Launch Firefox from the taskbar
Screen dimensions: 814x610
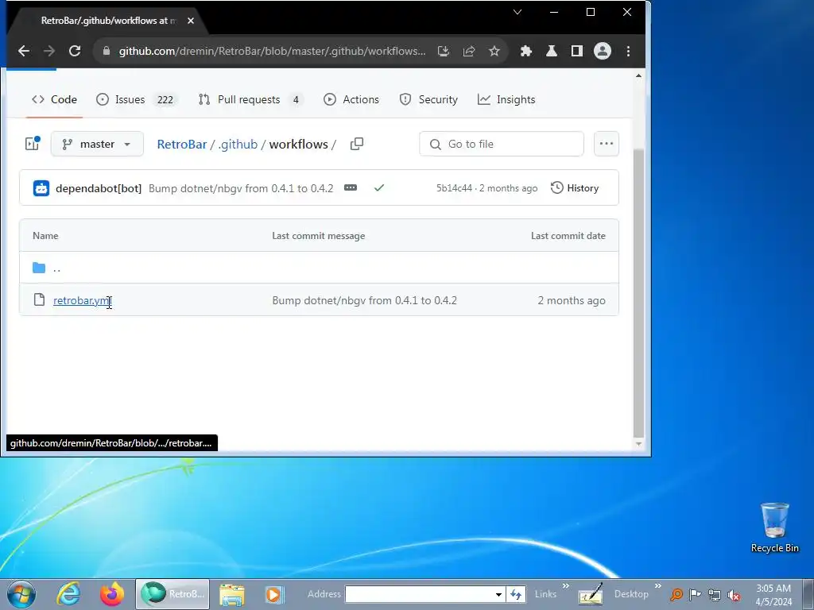112,594
